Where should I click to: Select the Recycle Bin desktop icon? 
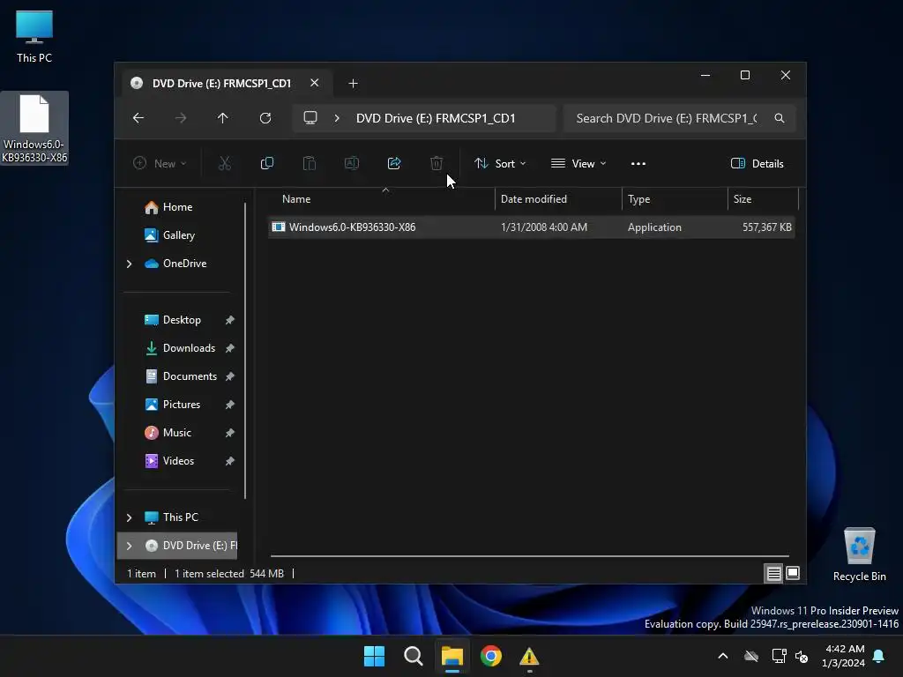pos(859,554)
